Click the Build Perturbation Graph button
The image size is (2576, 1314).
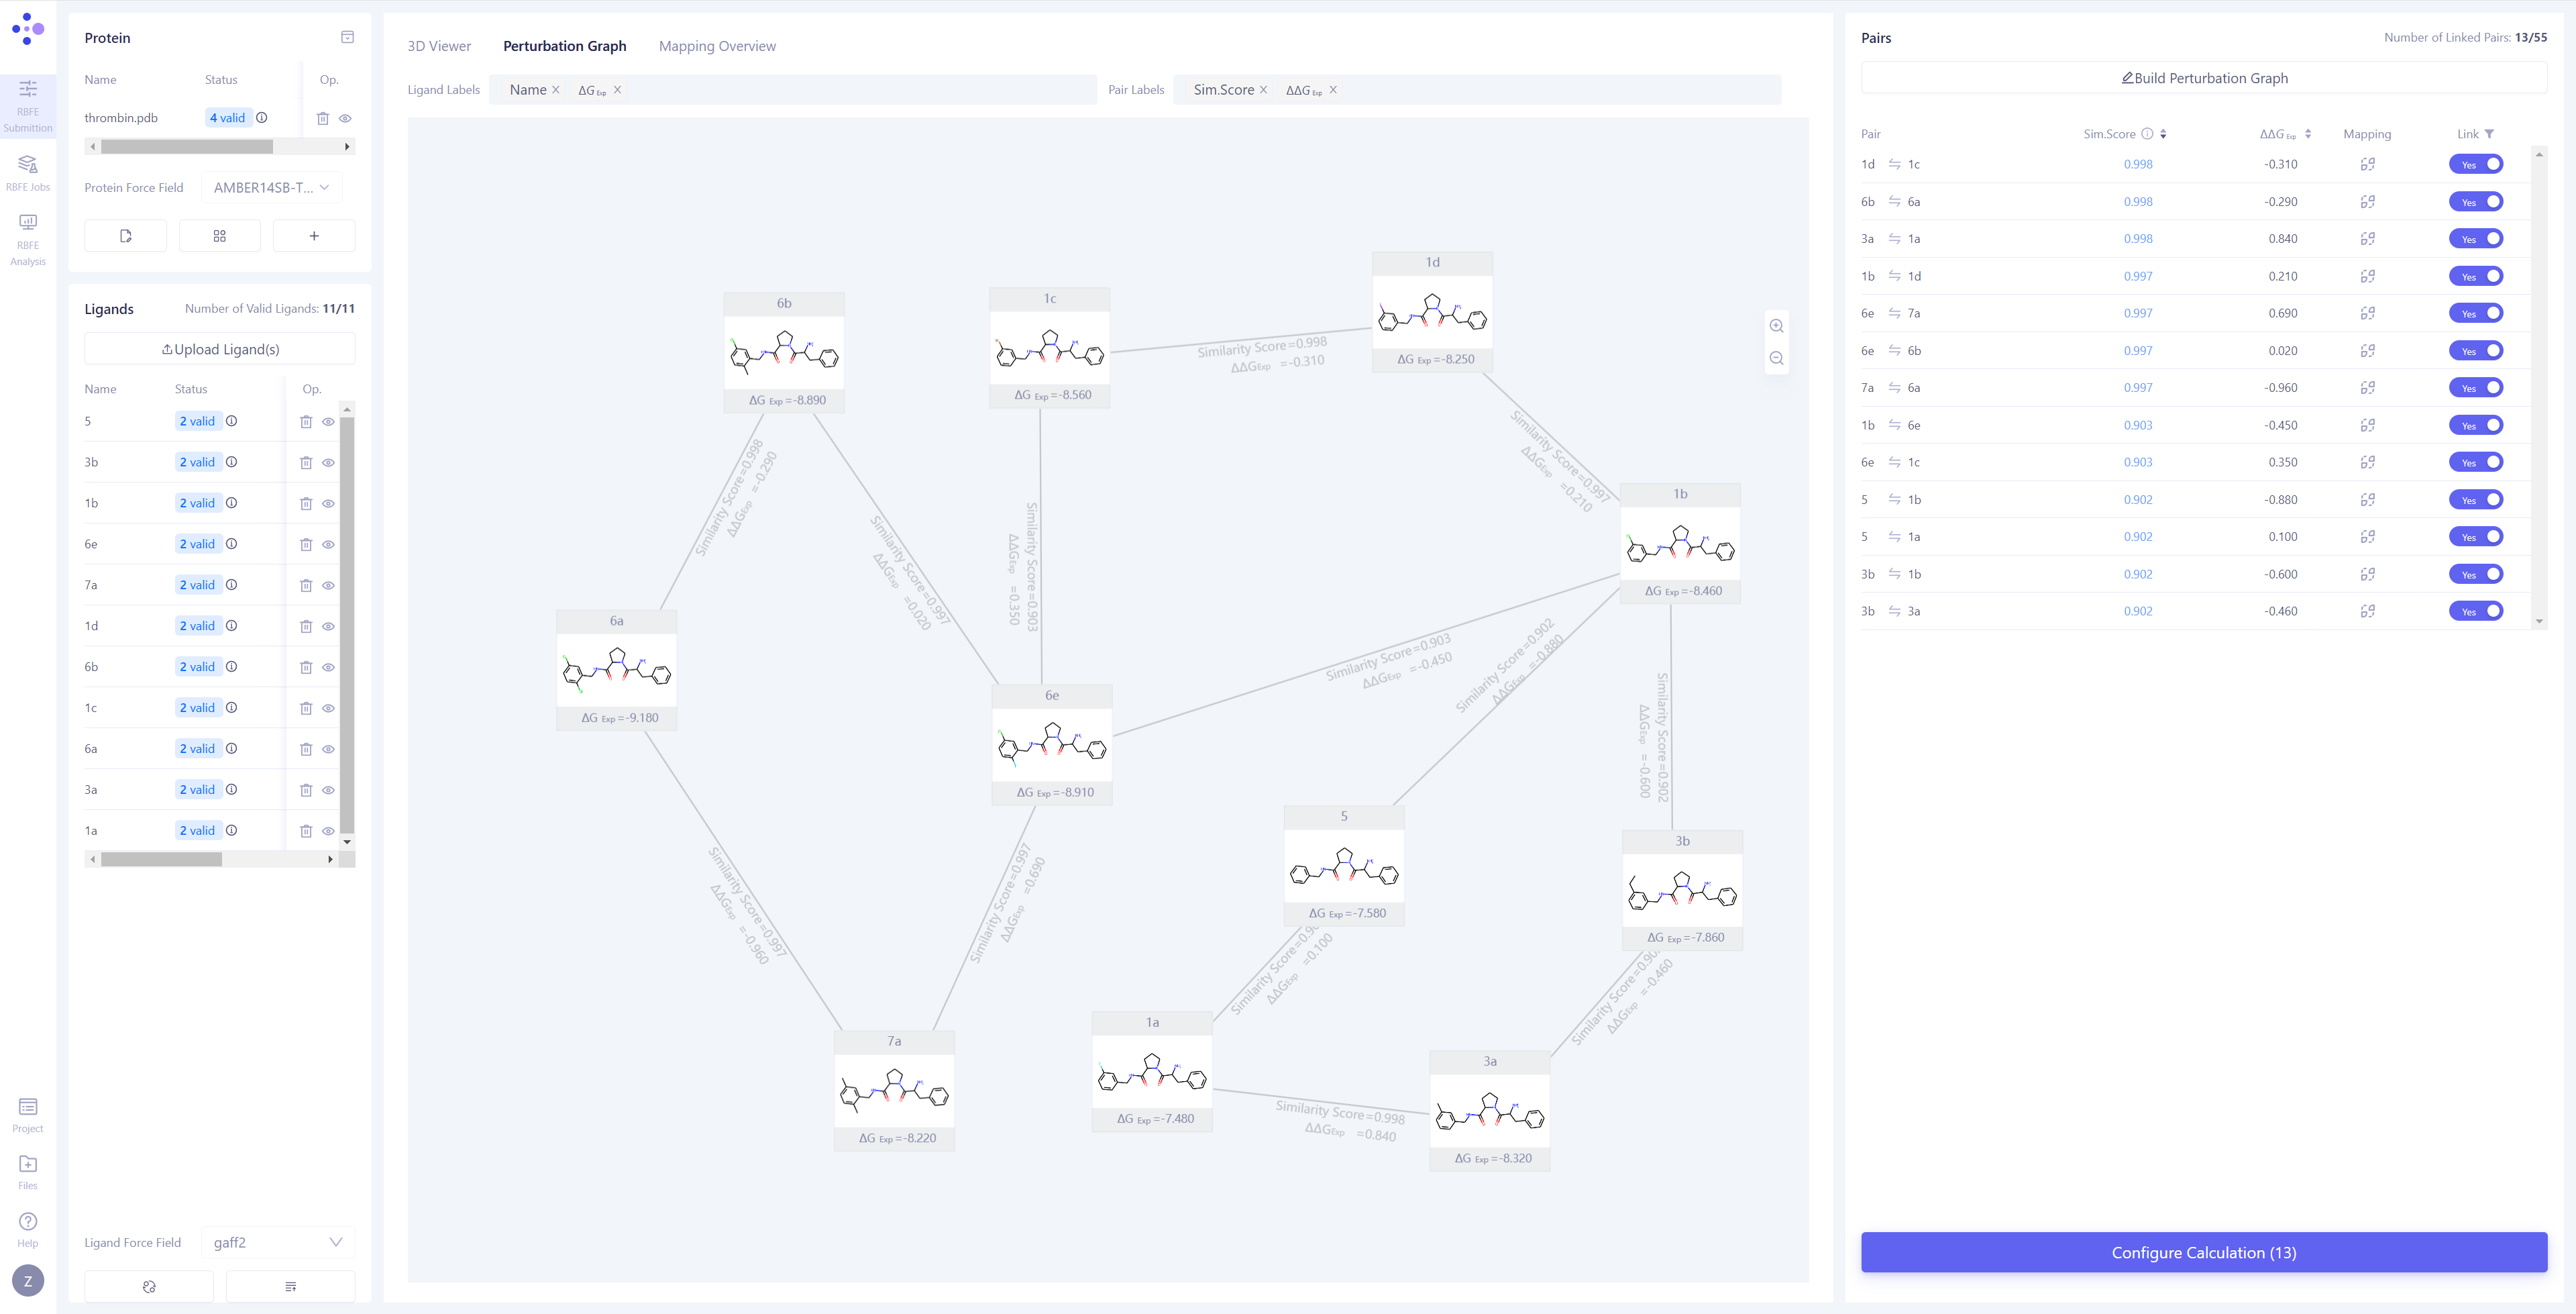[x=2204, y=78]
